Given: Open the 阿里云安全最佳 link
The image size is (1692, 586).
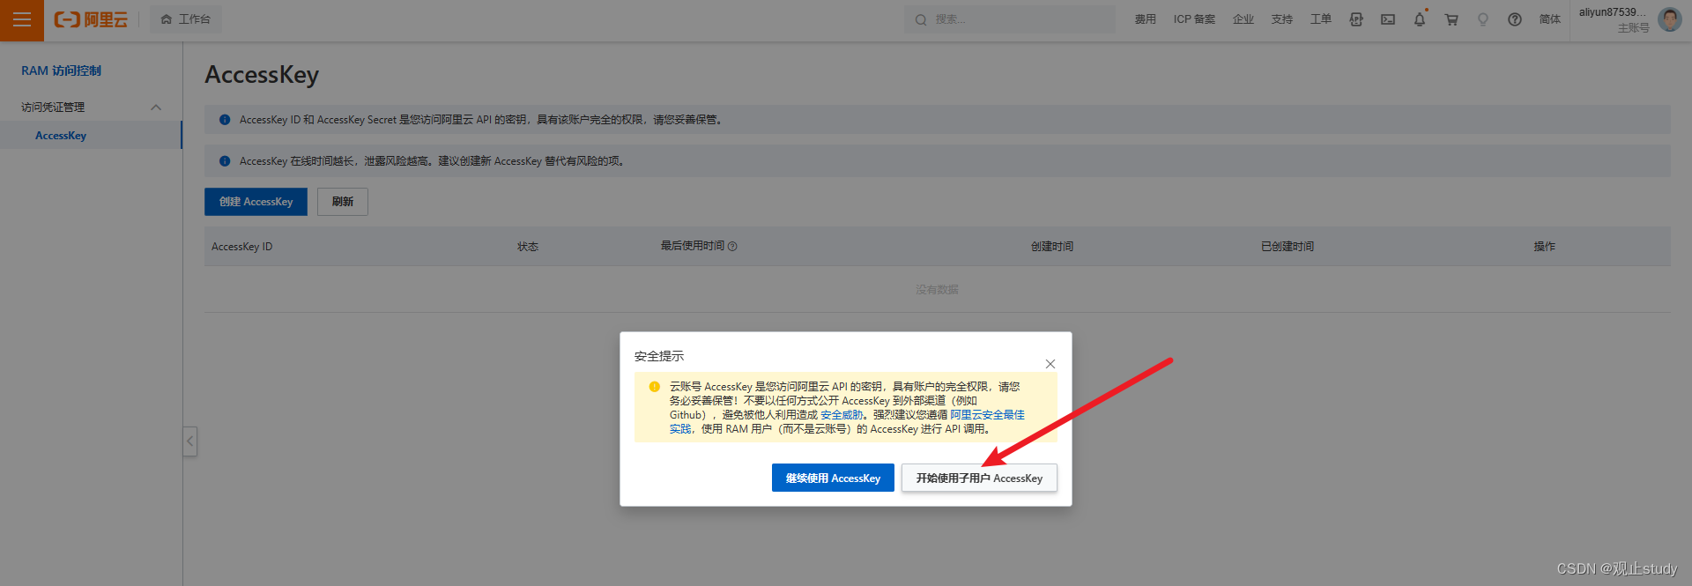Looking at the screenshot, I should coord(987,415).
